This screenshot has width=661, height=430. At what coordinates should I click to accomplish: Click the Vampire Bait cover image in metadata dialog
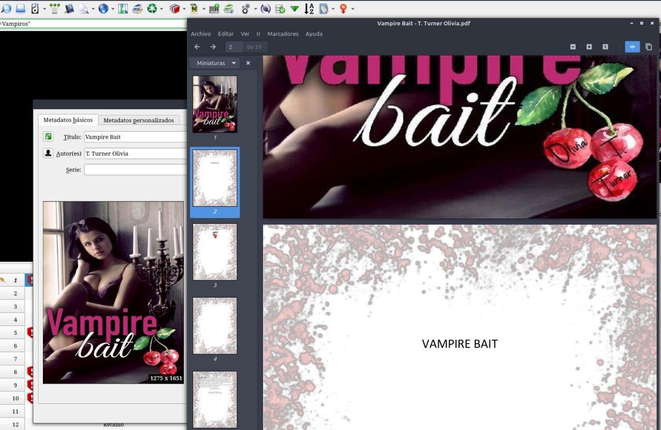point(113,292)
